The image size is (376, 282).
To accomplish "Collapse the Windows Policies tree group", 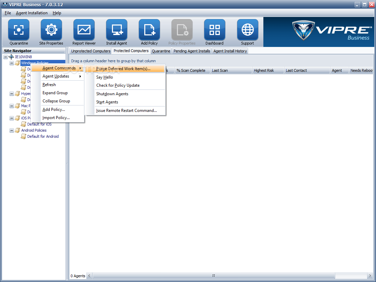I will 12,63.
